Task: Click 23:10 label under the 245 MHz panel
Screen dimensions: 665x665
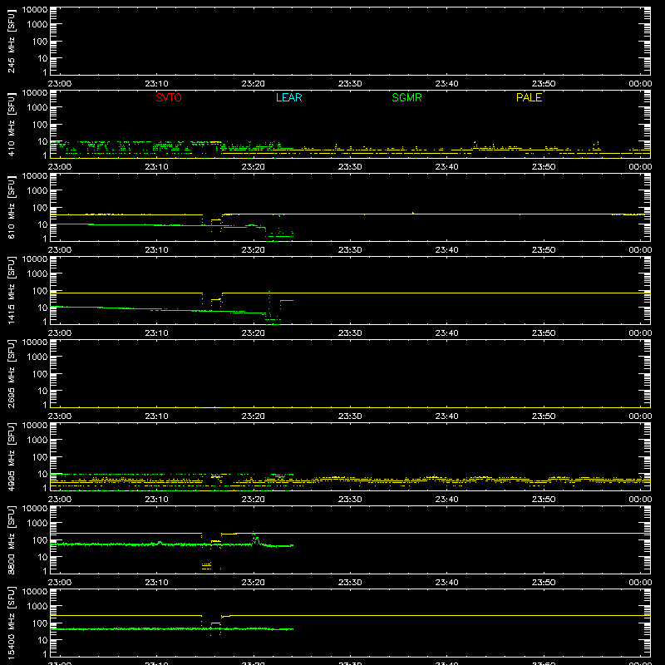Action: coord(156,84)
